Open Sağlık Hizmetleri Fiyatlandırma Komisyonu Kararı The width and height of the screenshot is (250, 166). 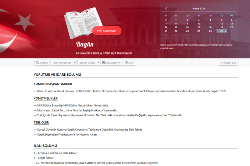(65, 135)
